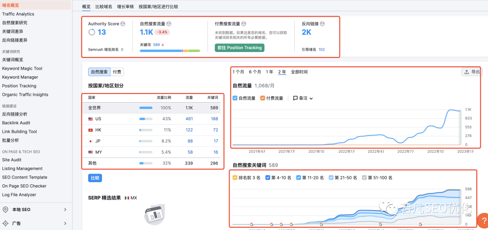Screen dimensions: 488x230
Task: Click the keyword distribution color bar
Action: pos(169,51)
